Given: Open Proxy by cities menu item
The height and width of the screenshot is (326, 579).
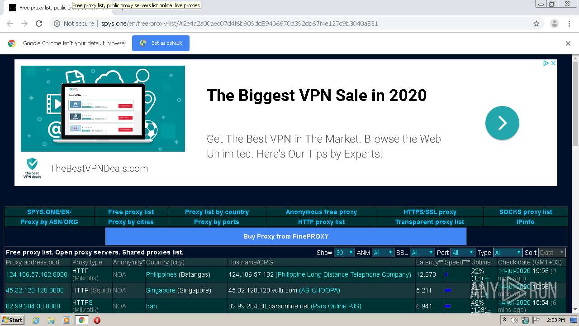Looking at the screenshot, I should point(131,222).
